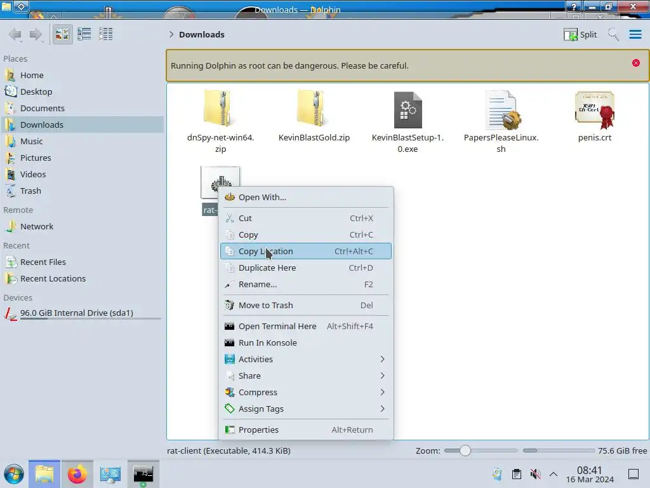Screen dimensions: 650x488
Task: Select the penis.crt certificate icon
Action: pyautogui.click(x=595, y=109)
